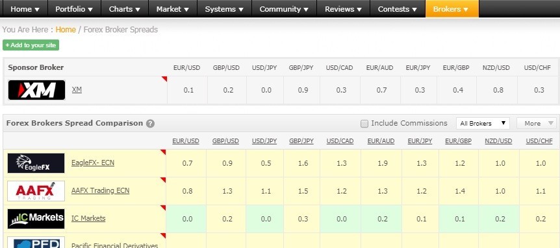
Task: Click the AAFX Trading logo
Action: [36, 191]
